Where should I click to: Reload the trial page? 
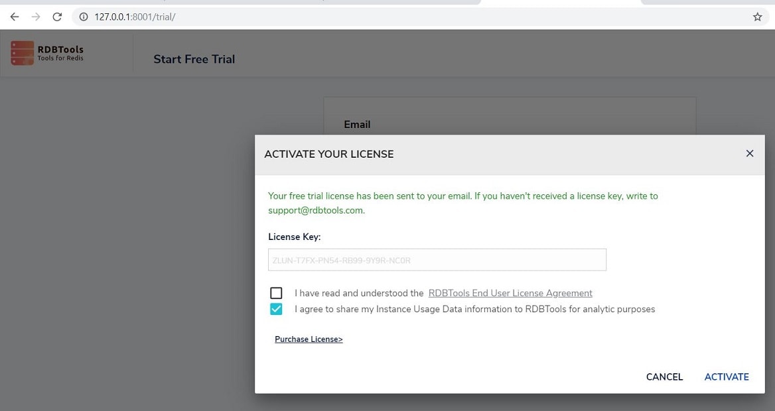coord(57,17)
